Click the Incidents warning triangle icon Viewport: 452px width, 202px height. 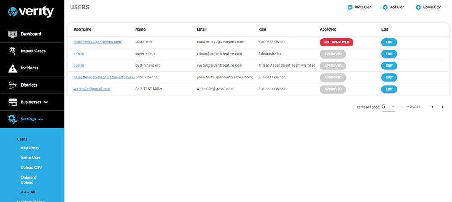pos(13,68)
